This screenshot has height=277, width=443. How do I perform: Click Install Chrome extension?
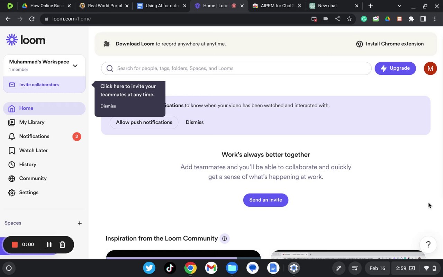click(390, 44)
